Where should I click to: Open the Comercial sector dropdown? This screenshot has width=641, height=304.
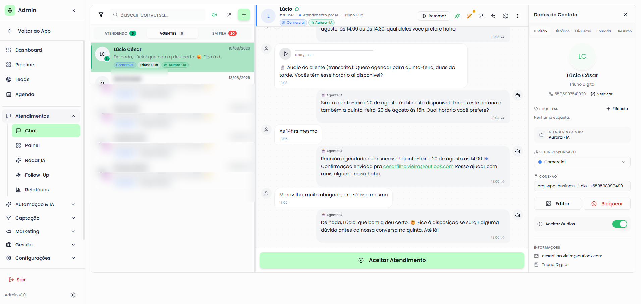[x=582, y=162]
